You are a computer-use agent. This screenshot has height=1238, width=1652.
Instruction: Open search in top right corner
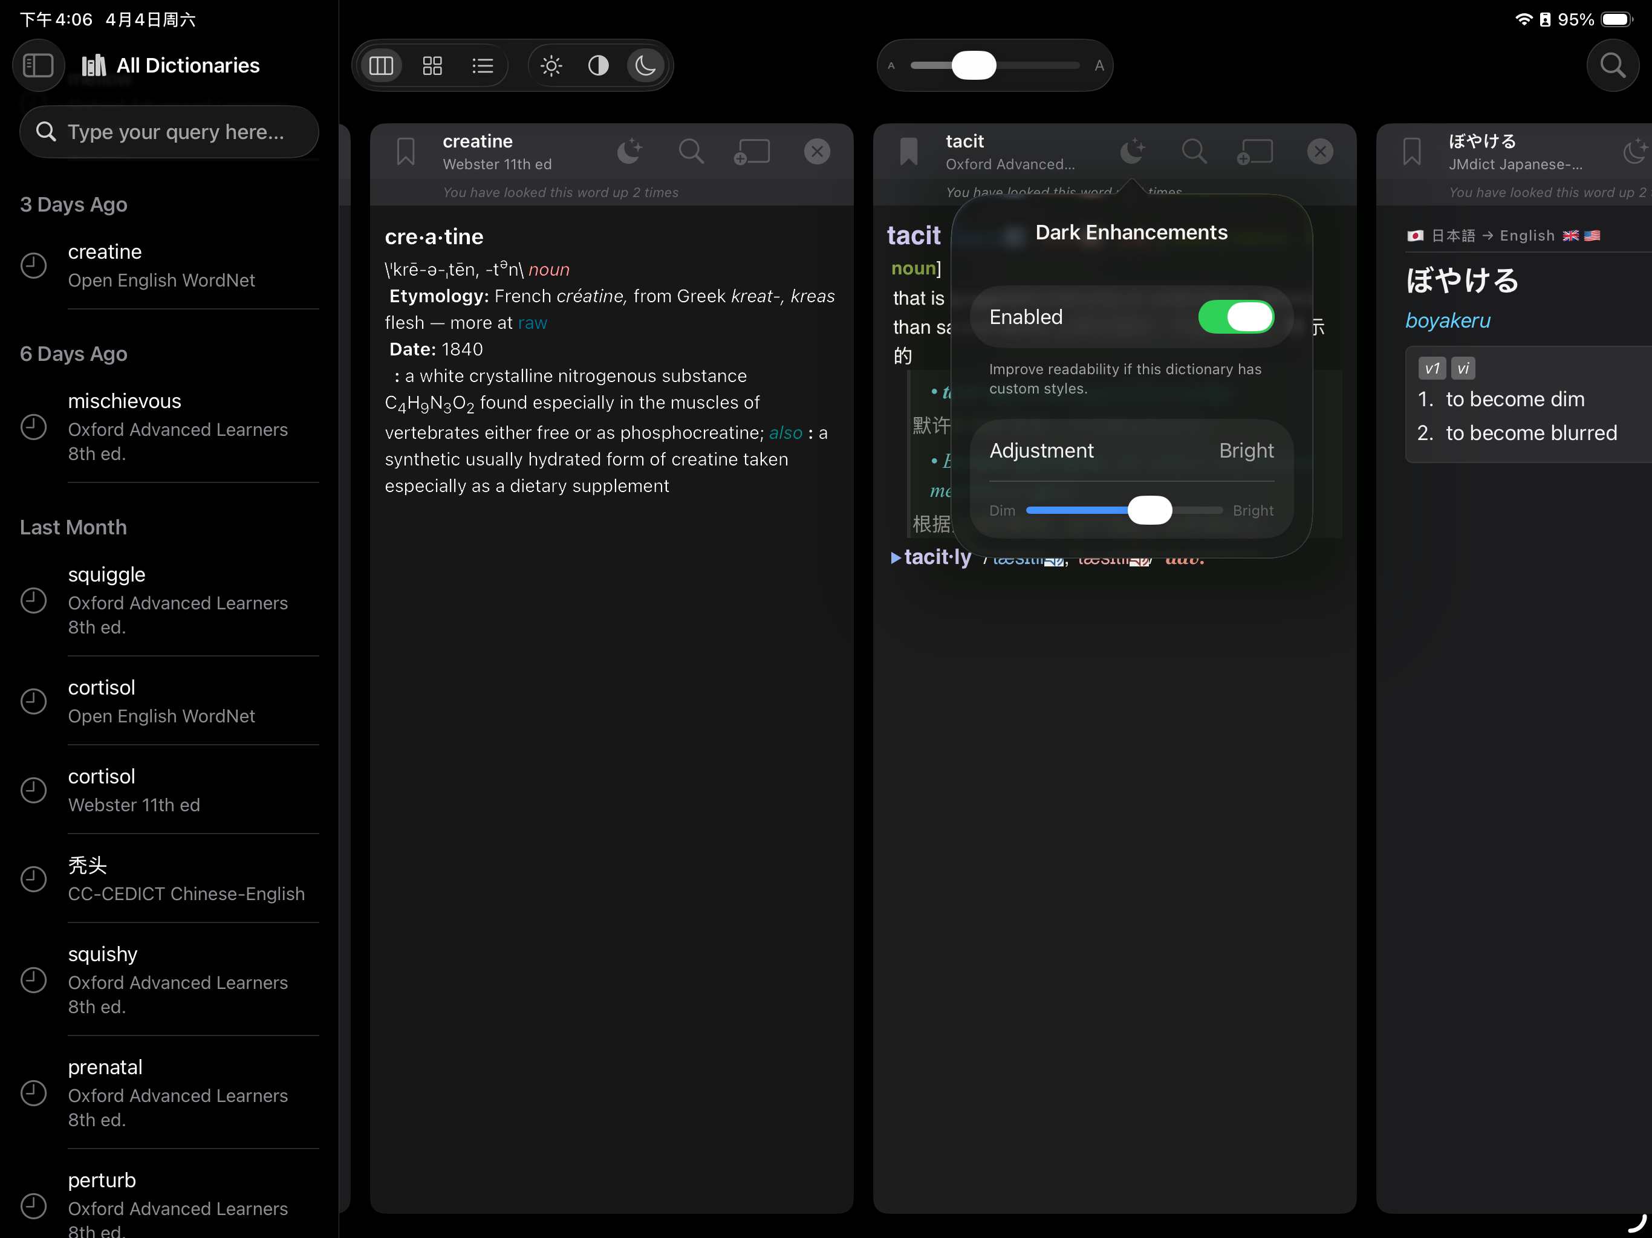tap(1613, 66)
